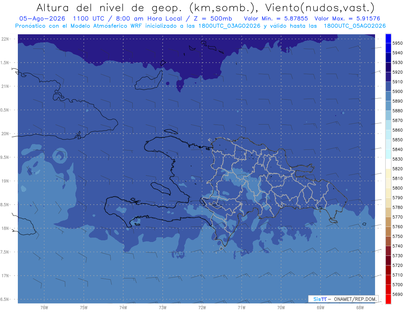
Task: Click the '76W' longitude label
Action: pyautogui.click(x=44, y=308)
